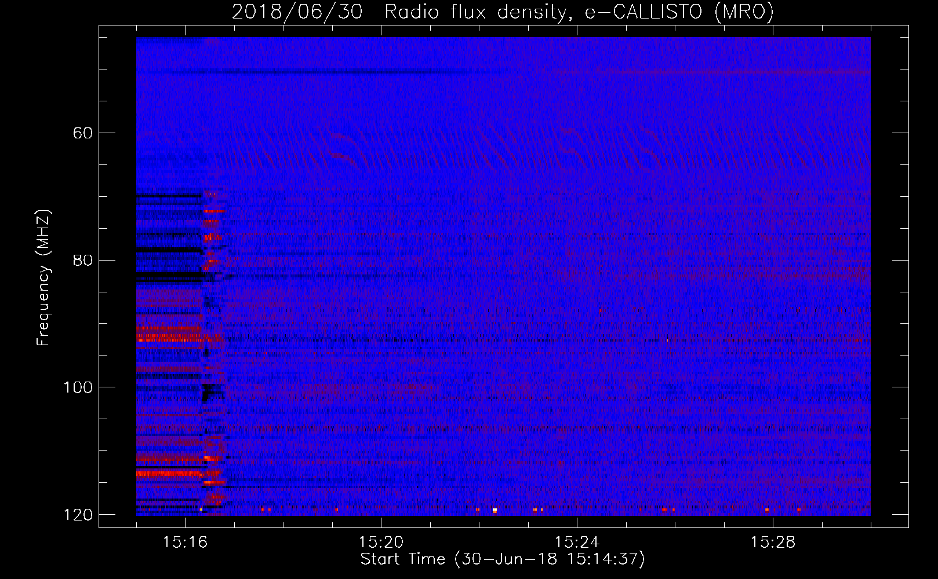Click the 120 frequency tick label
938x579 pixels.
[78, 515]
